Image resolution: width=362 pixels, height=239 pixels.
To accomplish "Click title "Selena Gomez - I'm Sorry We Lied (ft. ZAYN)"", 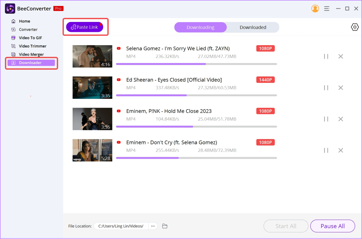I will 178,49.
